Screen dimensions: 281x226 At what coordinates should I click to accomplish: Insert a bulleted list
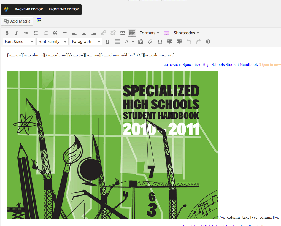coord(36,33)
